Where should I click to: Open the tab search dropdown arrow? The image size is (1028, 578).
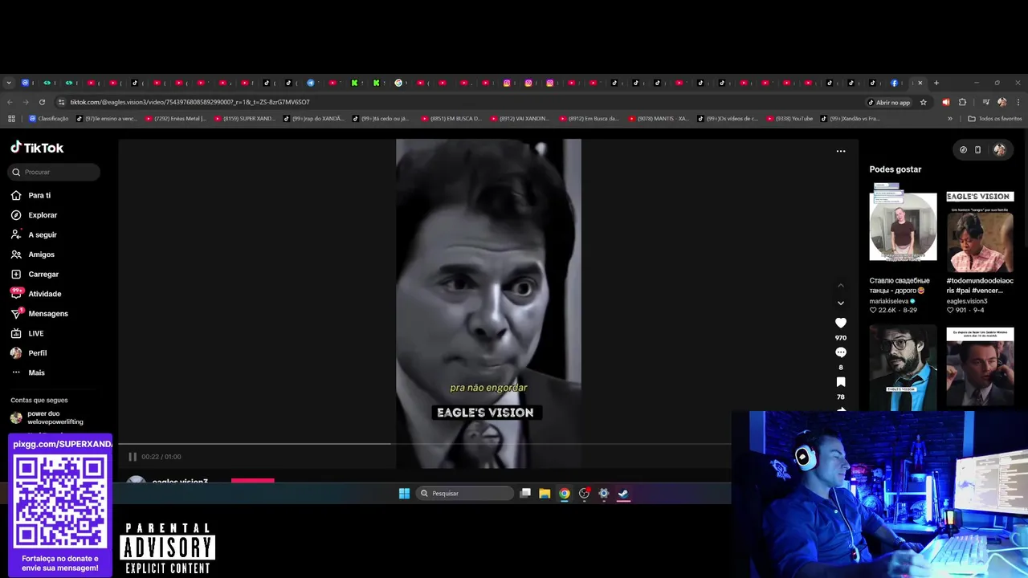(9, 83)
